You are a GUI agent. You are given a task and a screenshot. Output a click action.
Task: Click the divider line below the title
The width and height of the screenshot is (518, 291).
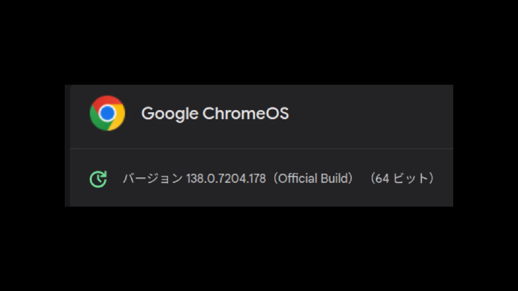[x=262, y=149]
